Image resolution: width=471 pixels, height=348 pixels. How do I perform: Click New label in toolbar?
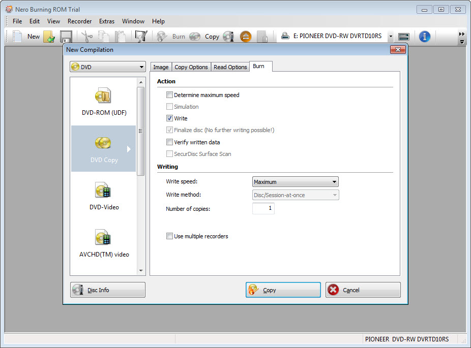pyautogui.click(x=34, y=37)
